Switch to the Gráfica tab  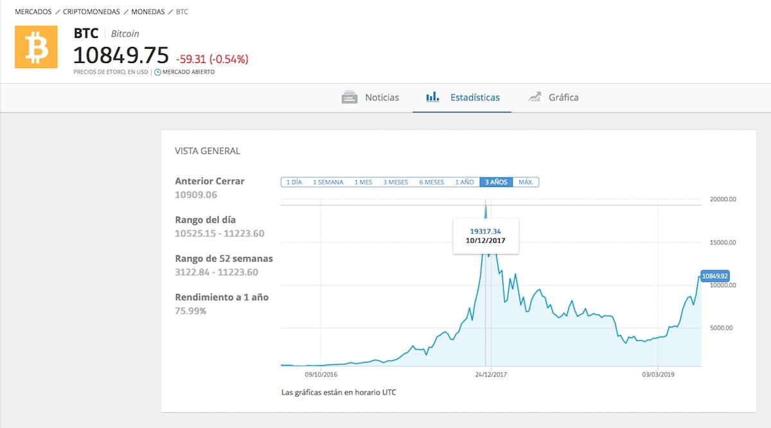click(563, 98)
